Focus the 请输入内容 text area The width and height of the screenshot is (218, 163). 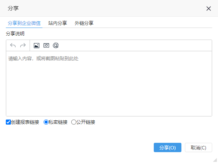pyautogui.click(x=109, y=83)
